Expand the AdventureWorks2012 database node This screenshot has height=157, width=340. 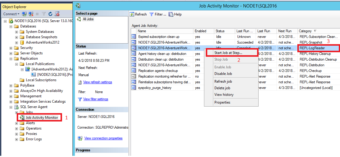(x=16, y=42)
